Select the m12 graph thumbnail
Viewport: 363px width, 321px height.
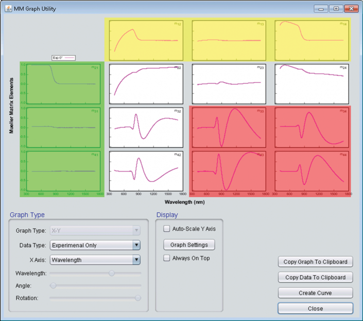(x=146, y=40)
